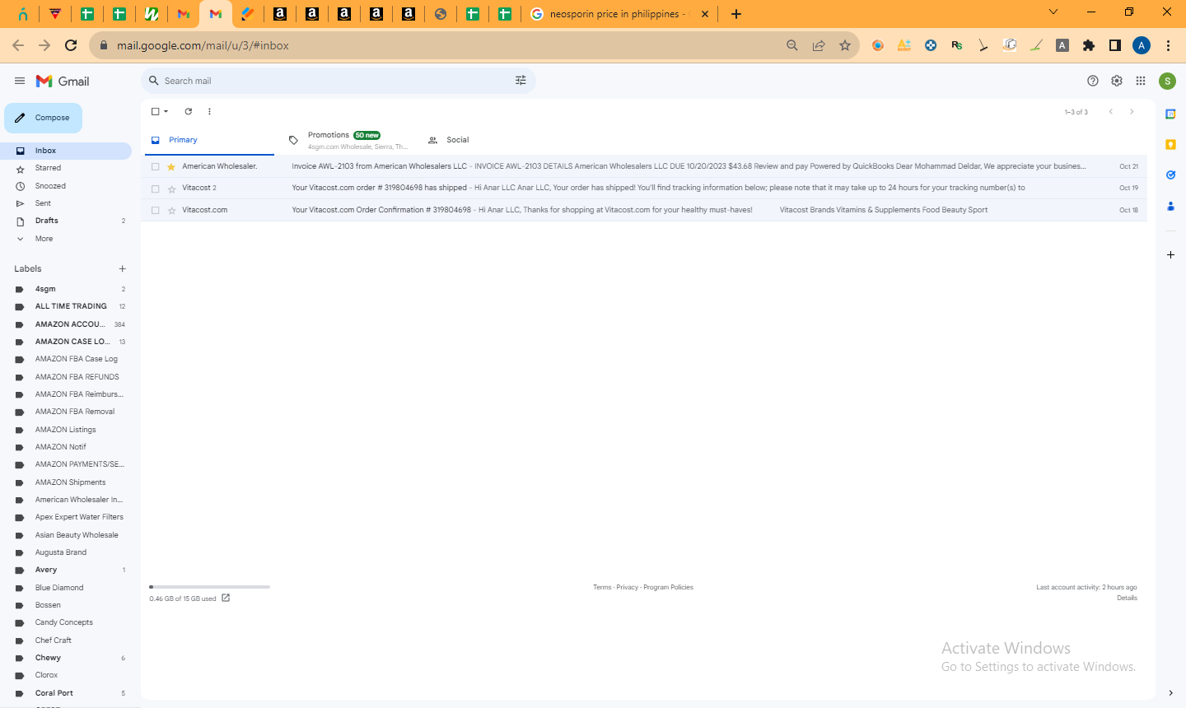Open the Starred folder
The height and width of the screenshot is (708, 1186).
click(66, 168)
